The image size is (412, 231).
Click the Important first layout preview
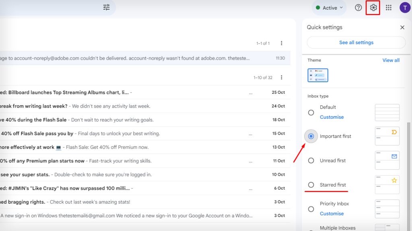pos(387,136)
